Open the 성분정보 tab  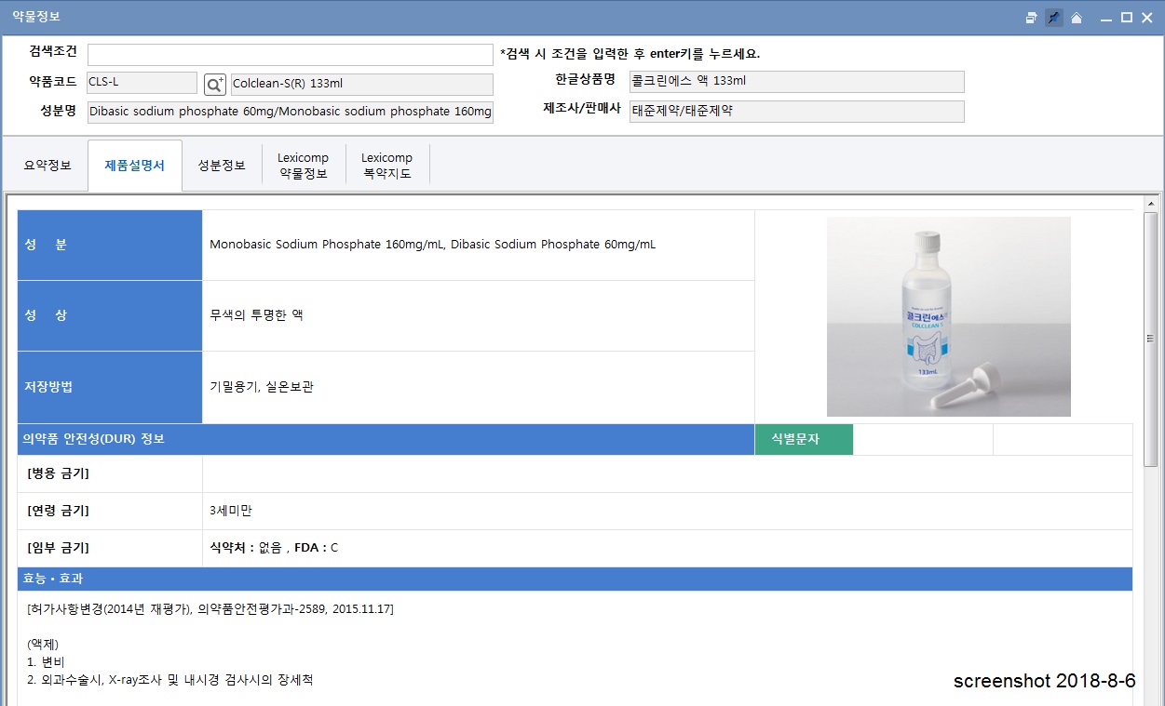[222, 166]
